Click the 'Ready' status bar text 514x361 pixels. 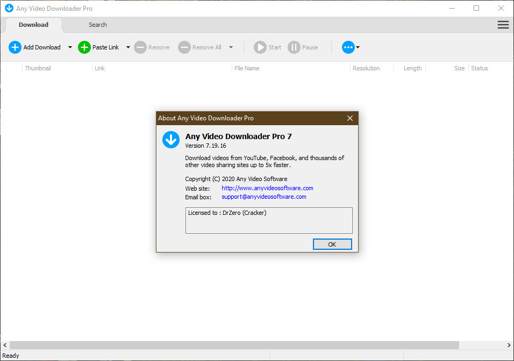11,356
